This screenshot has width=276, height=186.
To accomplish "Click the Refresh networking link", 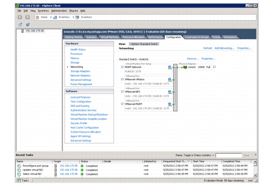I will (208, 48).
